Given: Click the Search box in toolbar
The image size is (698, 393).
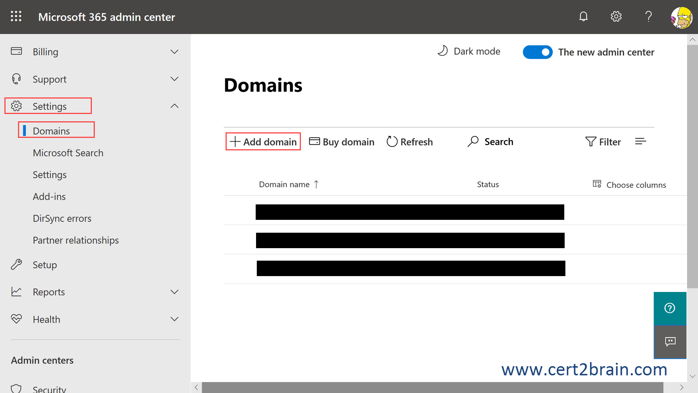Looking at the screenshot, I should click(490, 142).
